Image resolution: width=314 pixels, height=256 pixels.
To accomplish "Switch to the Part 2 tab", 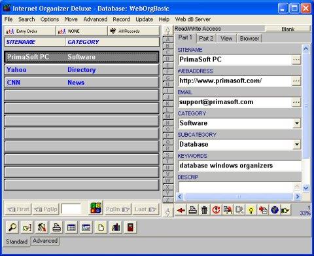I will pyautogui.click(x=206, y=39).
